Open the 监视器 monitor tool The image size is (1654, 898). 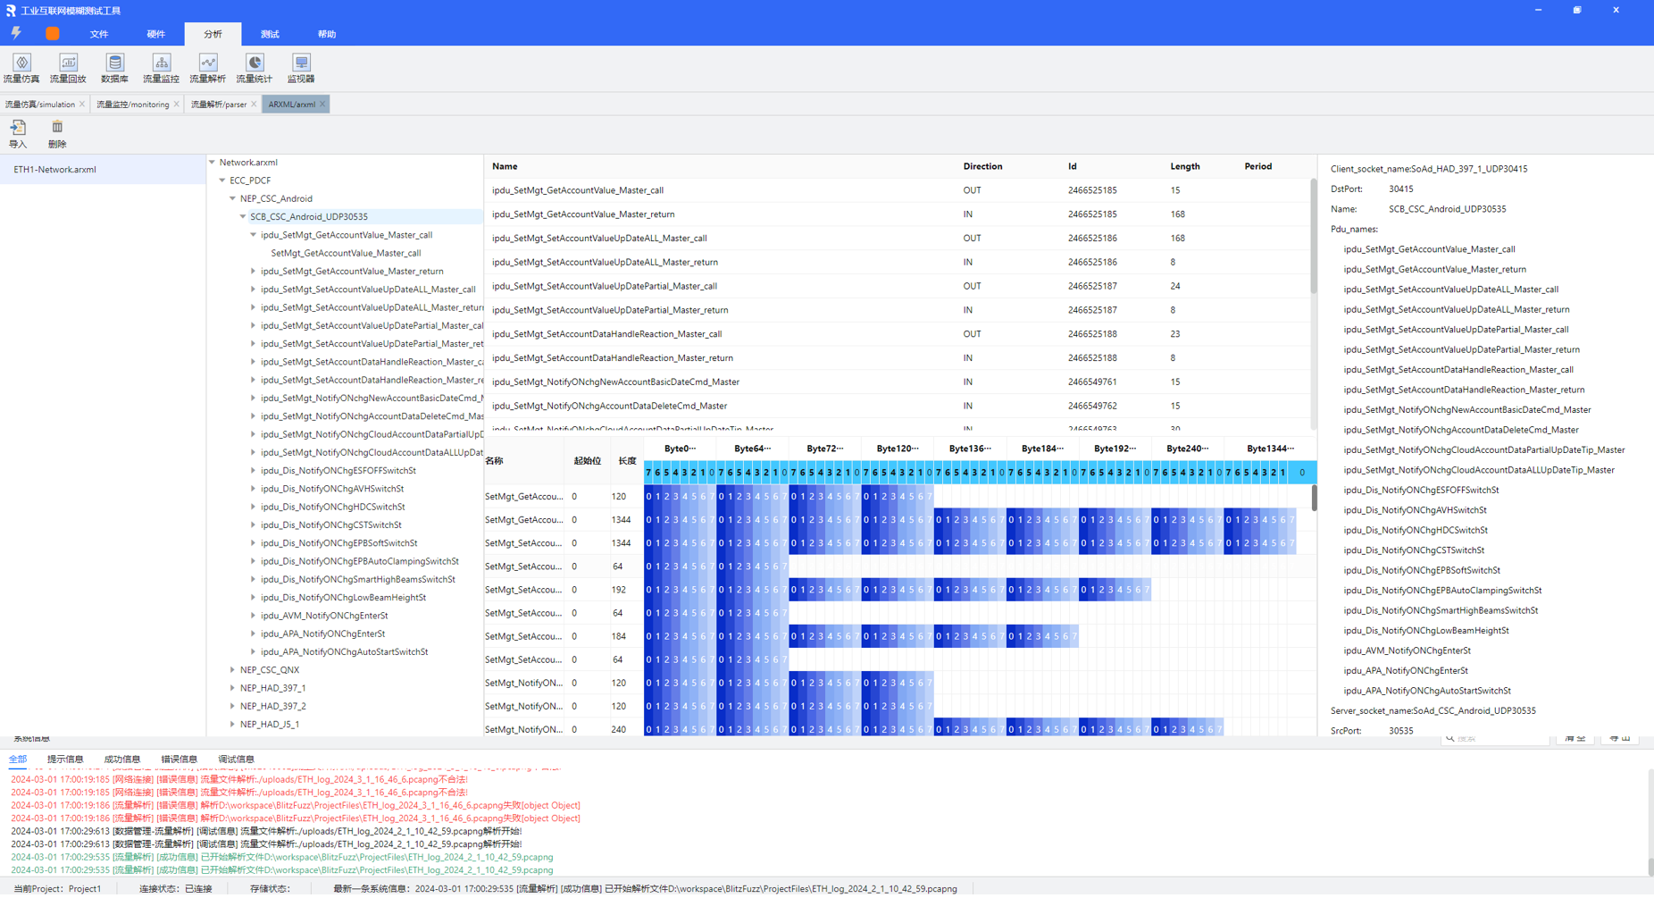tap(301, 68)
